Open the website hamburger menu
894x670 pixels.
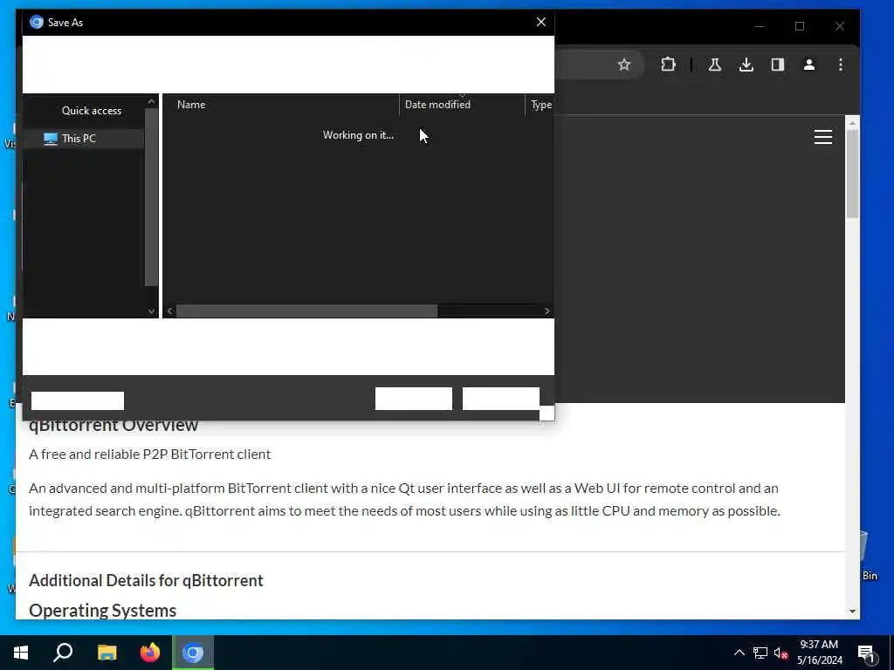tap(822, 137)
